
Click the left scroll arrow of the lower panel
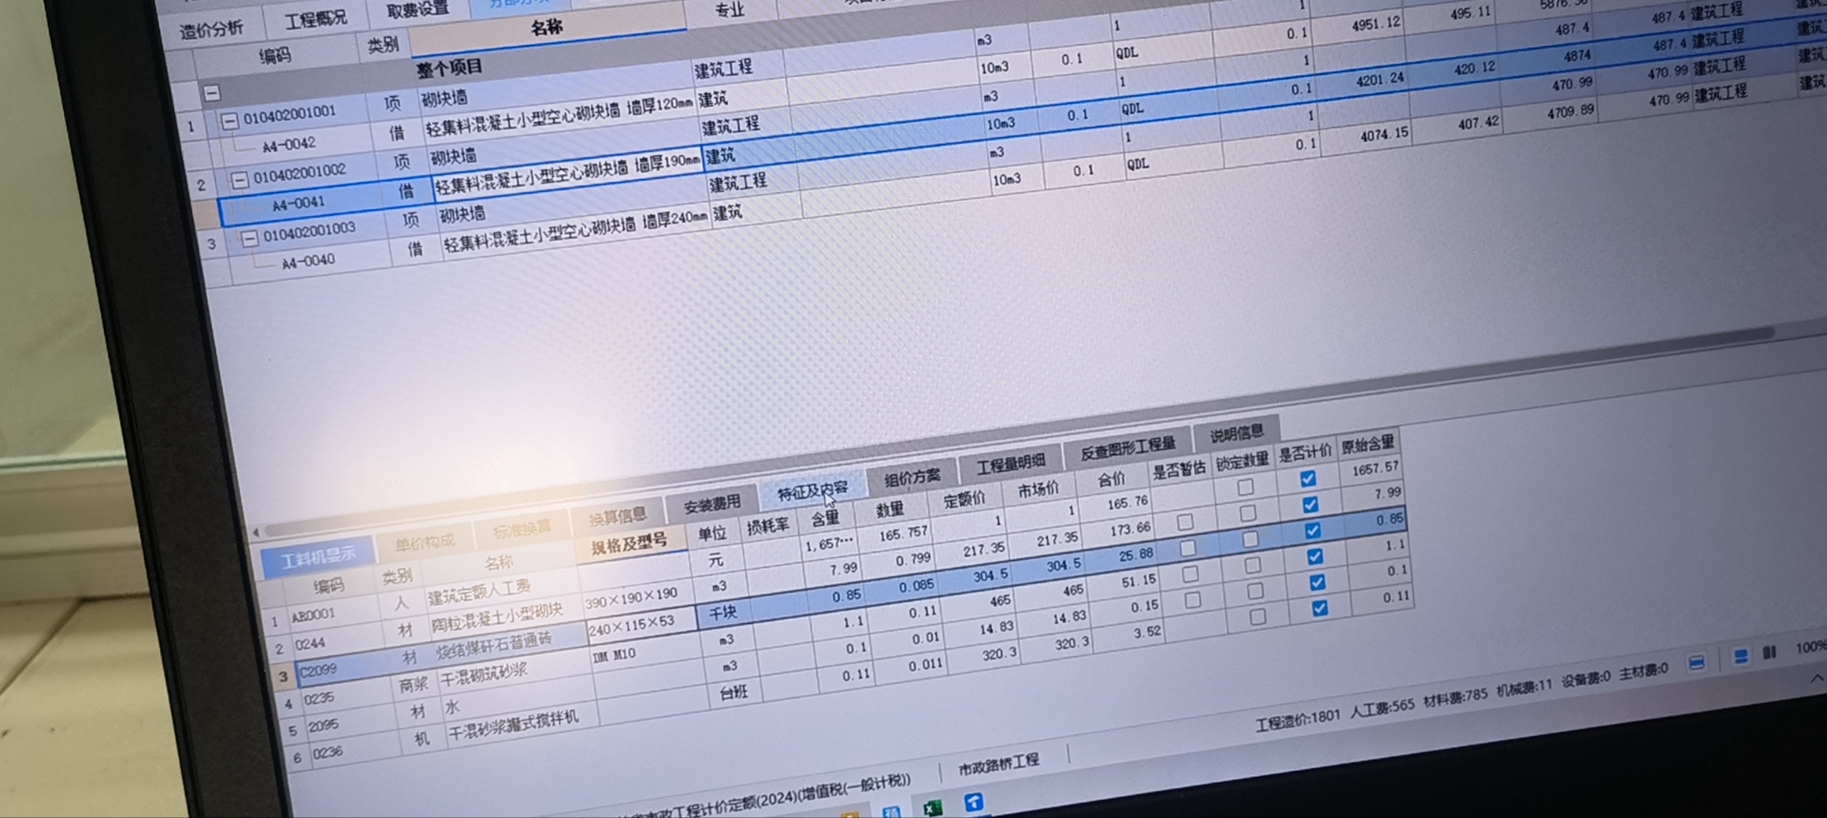pos(256,533)
